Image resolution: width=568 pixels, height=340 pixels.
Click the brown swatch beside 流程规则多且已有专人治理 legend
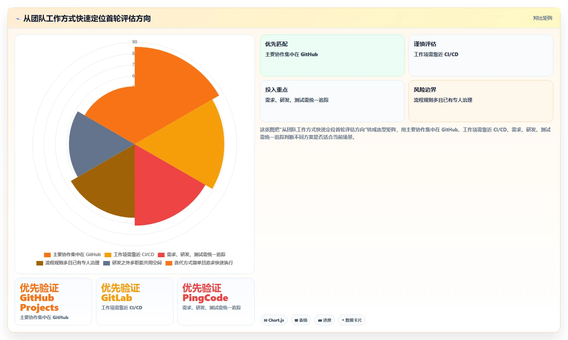point(40,263)
